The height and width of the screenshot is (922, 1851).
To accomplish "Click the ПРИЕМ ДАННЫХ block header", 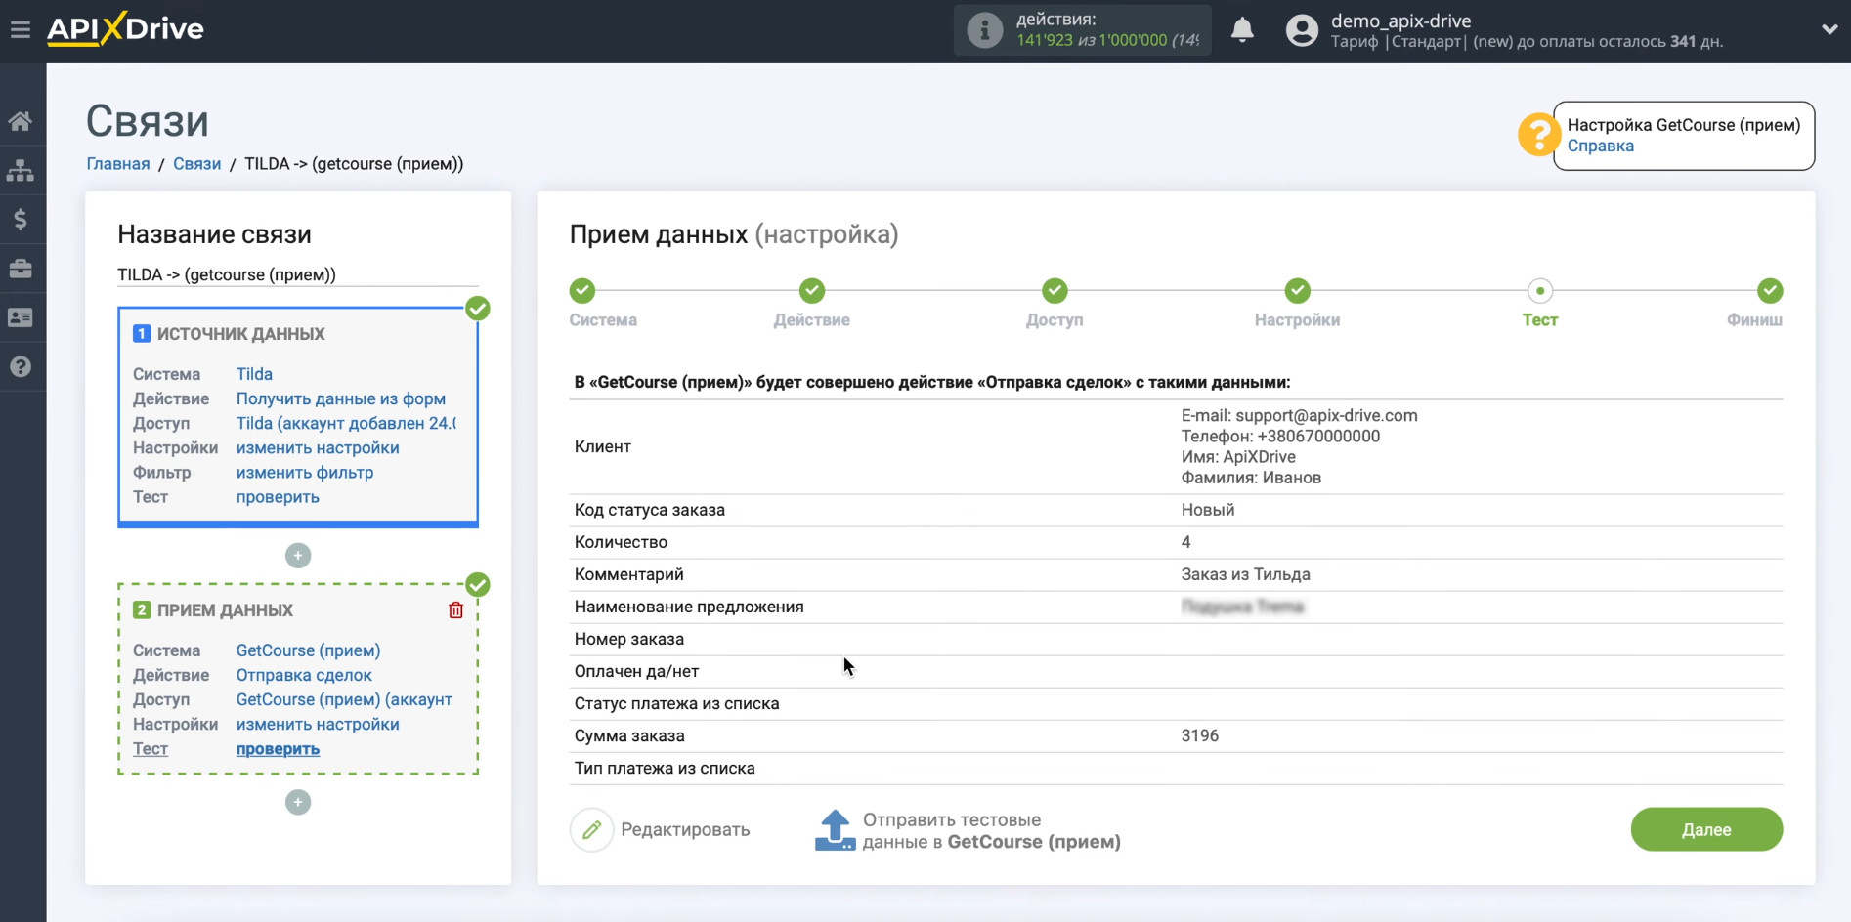I will coord(225,610).
